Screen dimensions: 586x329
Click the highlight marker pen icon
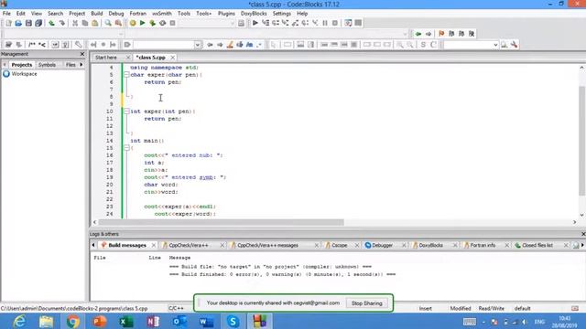(230, 45)
